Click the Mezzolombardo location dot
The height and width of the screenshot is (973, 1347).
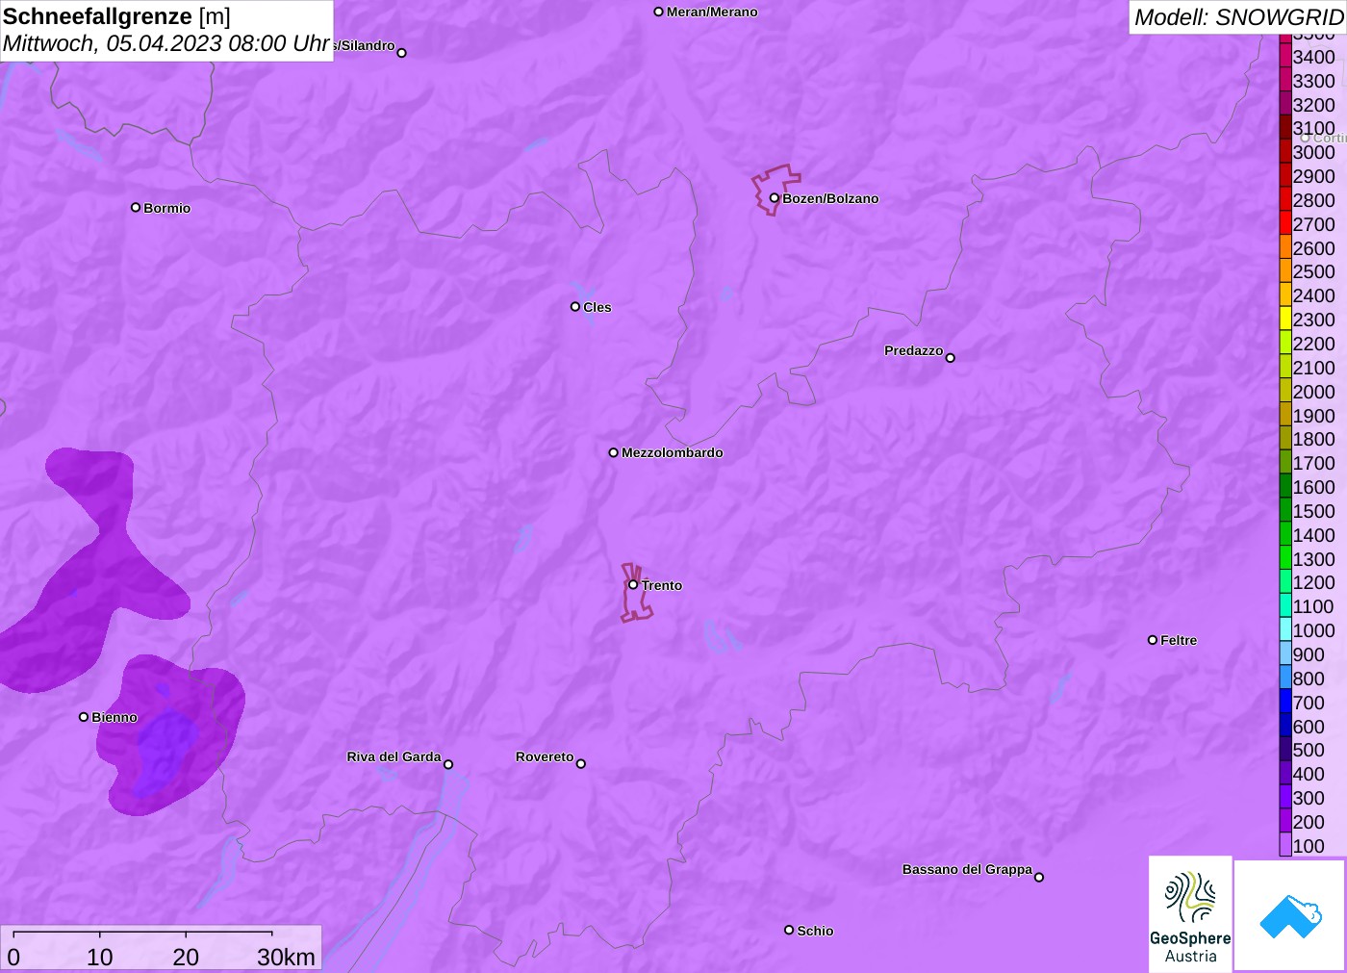point(614,452)
